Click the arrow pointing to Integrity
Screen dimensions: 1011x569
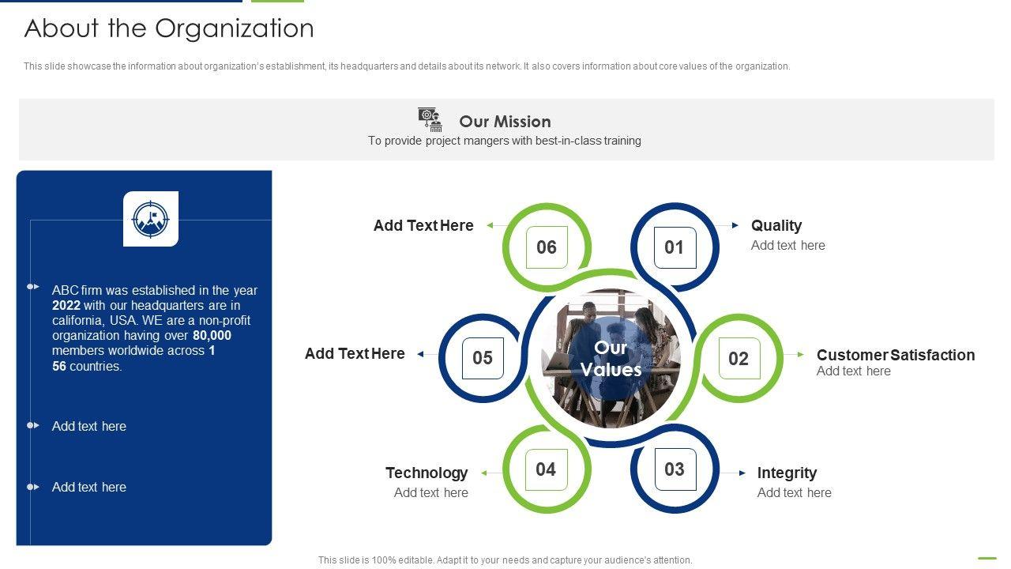742,473
